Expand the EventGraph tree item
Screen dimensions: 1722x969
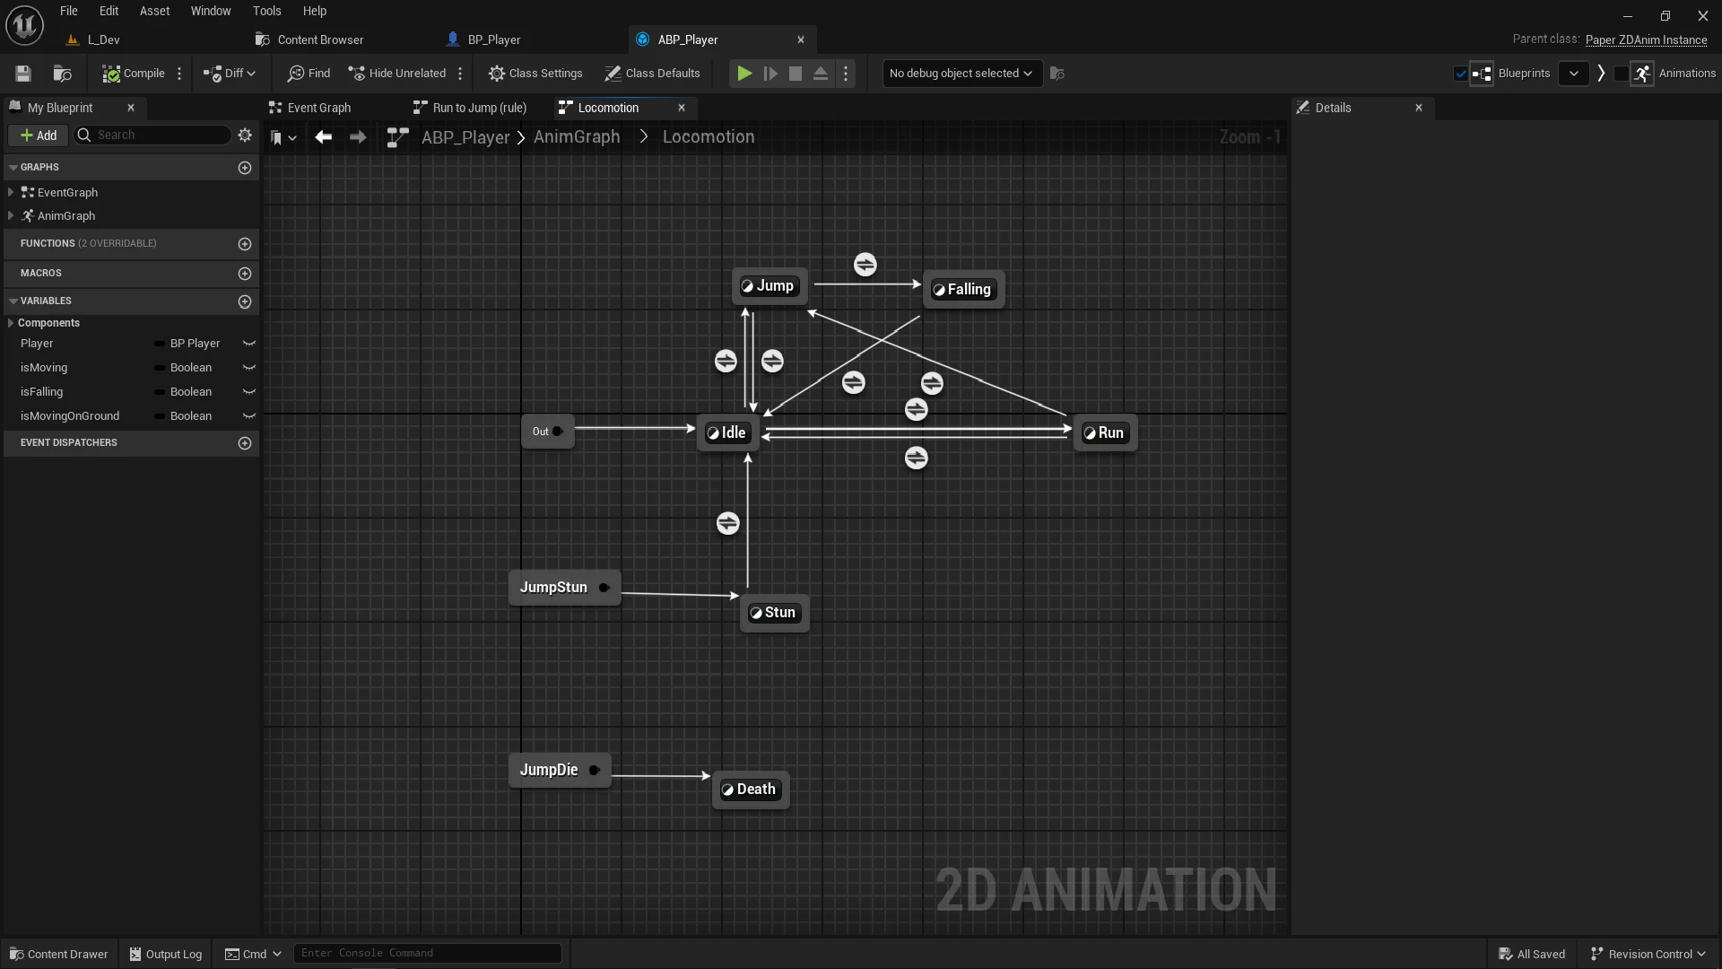[11, 192]
